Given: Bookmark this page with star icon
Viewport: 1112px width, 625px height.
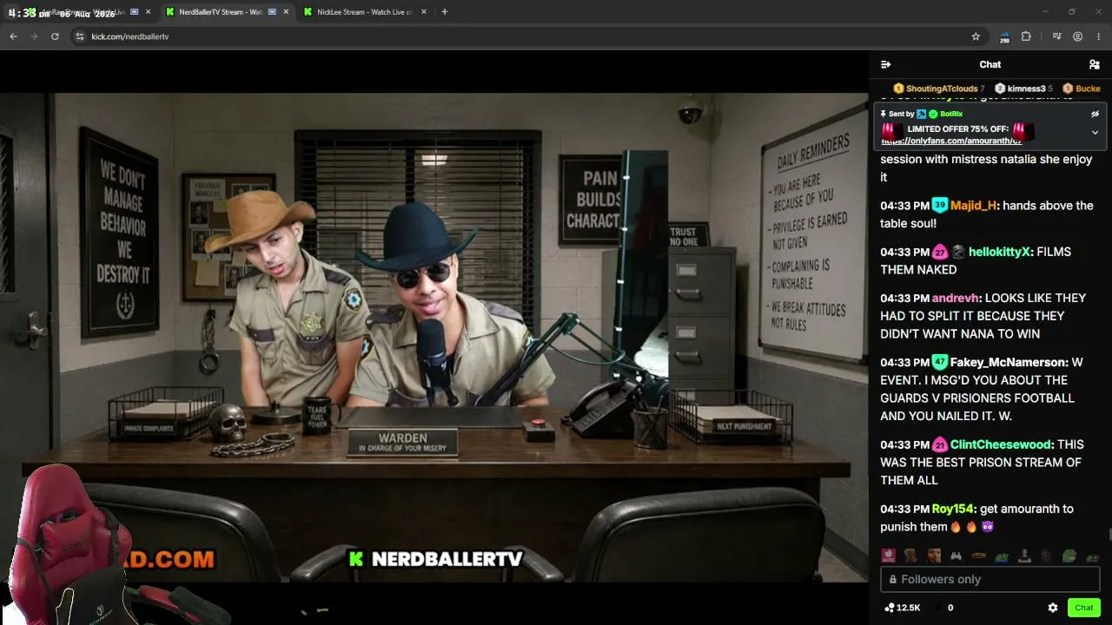Looking at the screenshot, I should pyautogui.click(x=976, y=36).
